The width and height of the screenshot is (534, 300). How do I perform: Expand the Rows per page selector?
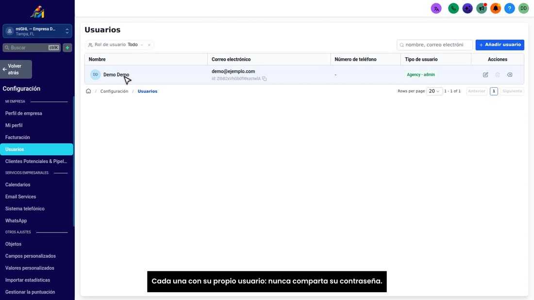(x=434, y=91)
